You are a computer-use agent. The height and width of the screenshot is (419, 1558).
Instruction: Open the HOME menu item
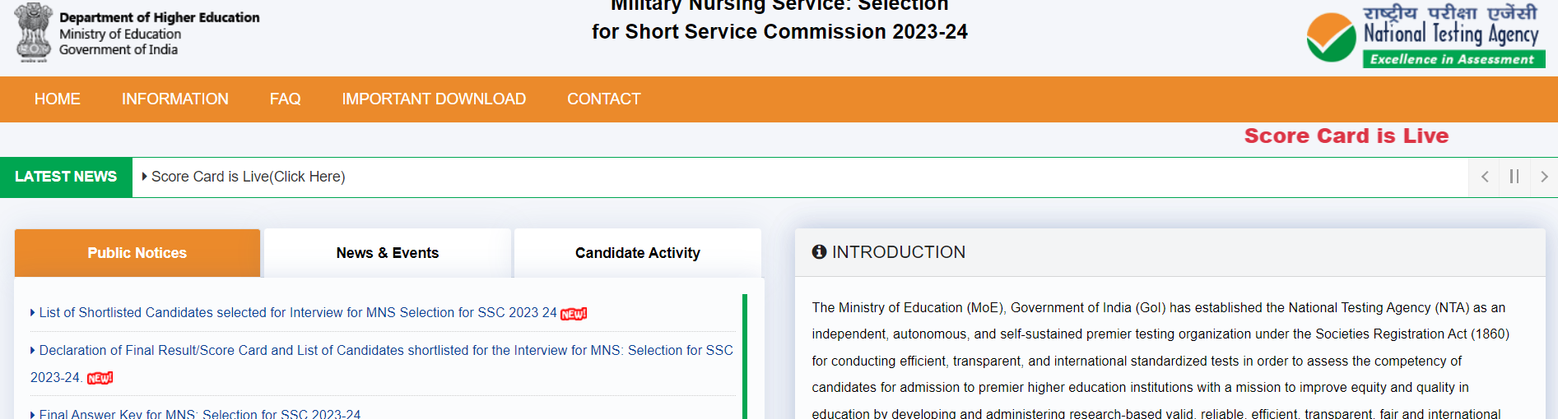58,99
